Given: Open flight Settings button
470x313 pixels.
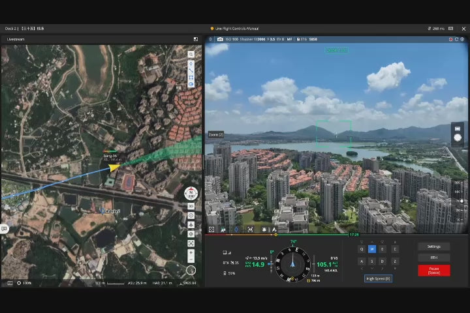Looking at the screenshot, I should click(x=434, y=246).
